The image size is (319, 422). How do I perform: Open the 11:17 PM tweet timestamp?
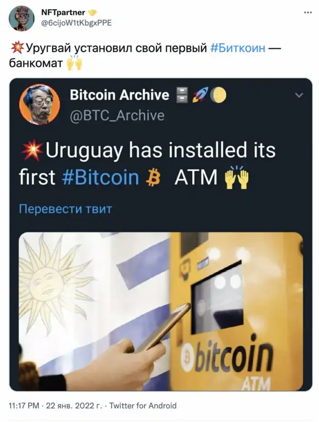point(24,406)
